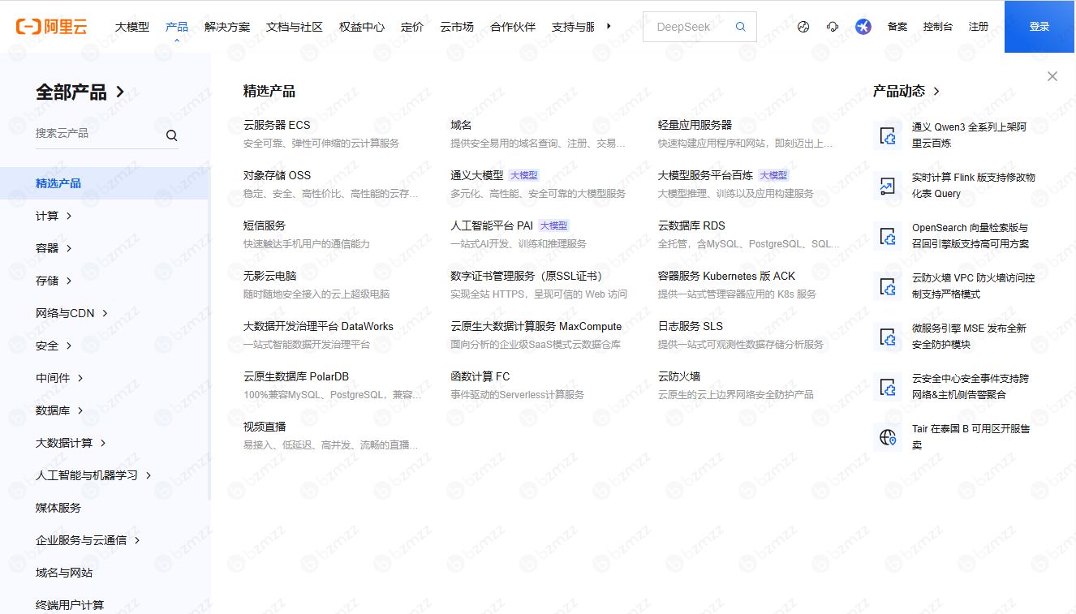
Task: Click the search magnifier in top search box
Action: 741,27
